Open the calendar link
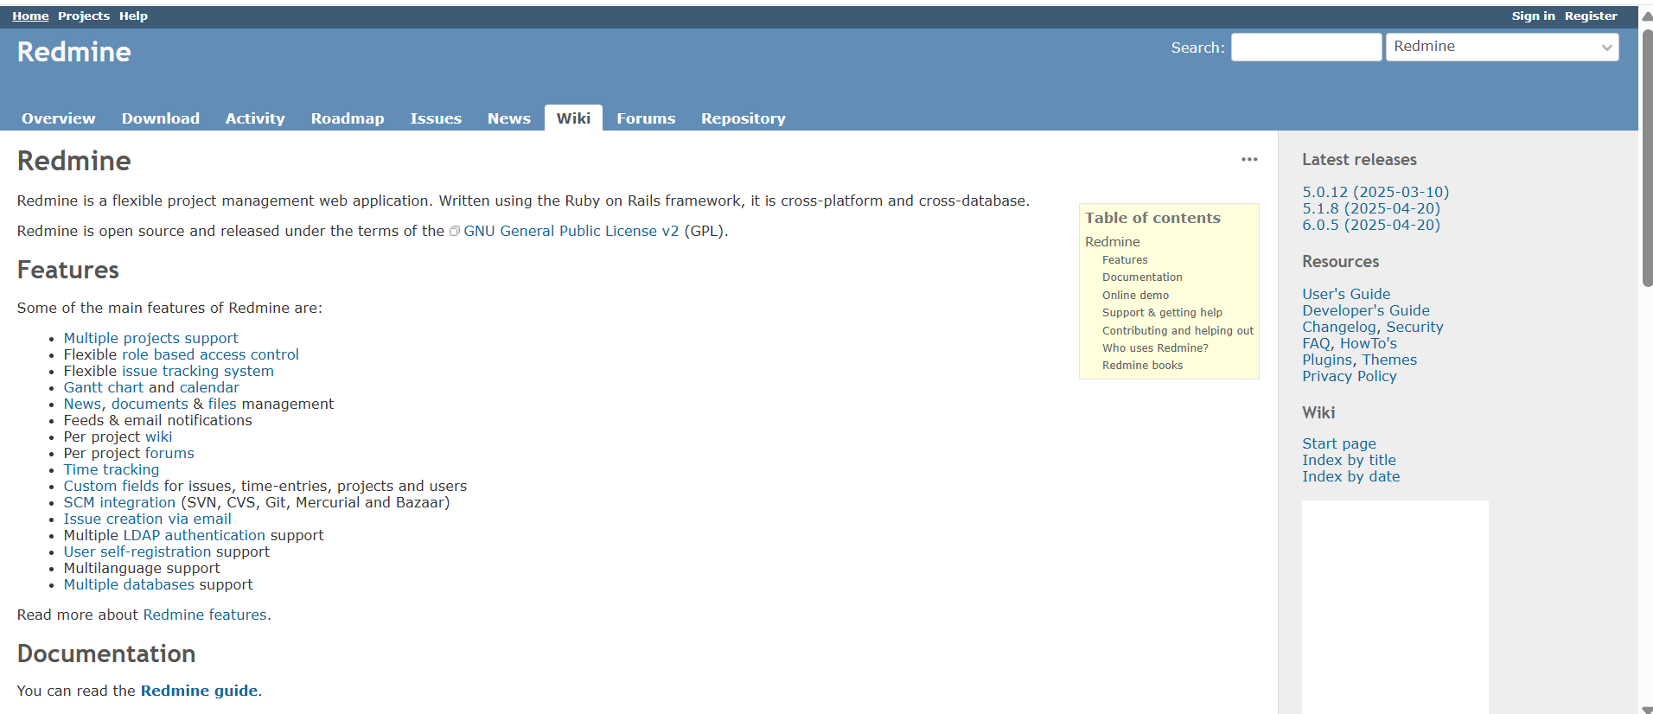 click(209, 387)
